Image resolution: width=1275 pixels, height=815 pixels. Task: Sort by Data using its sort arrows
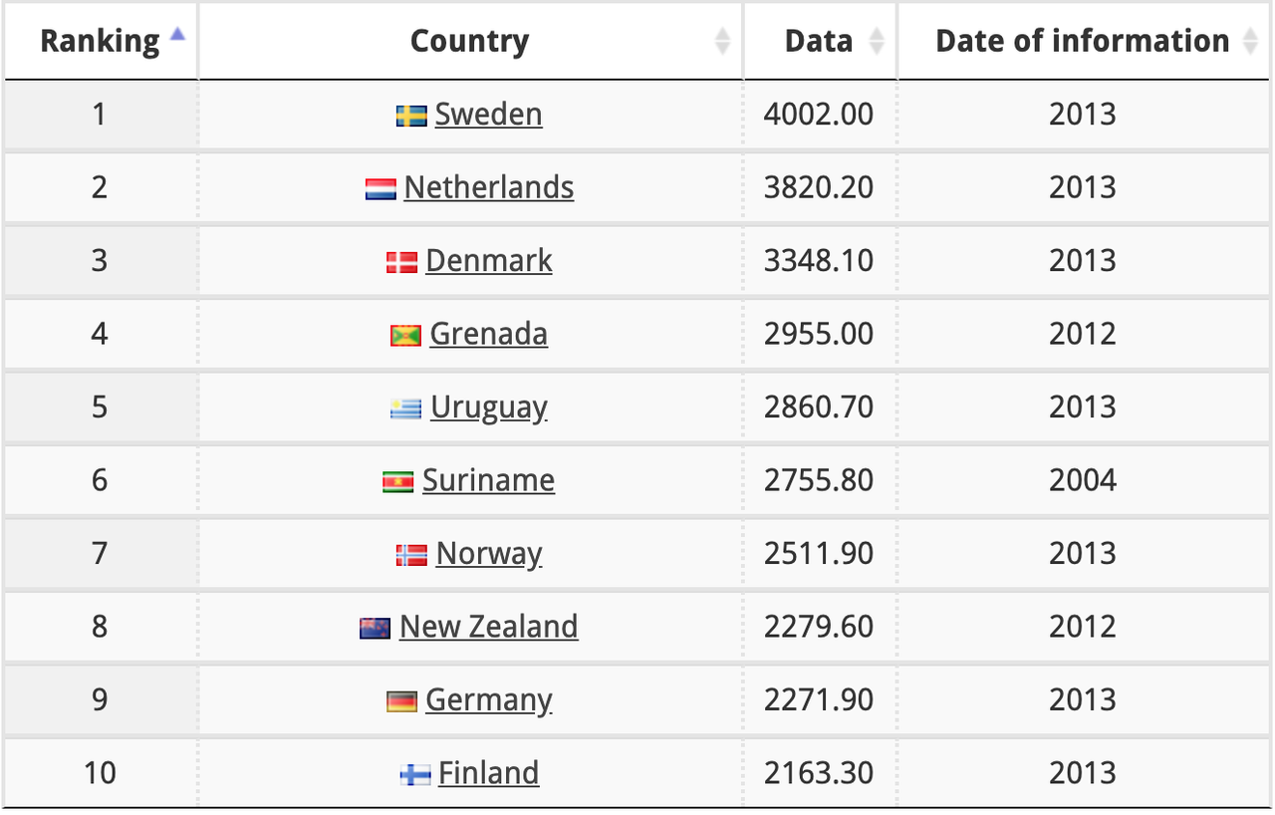click(x=877, y=41)
